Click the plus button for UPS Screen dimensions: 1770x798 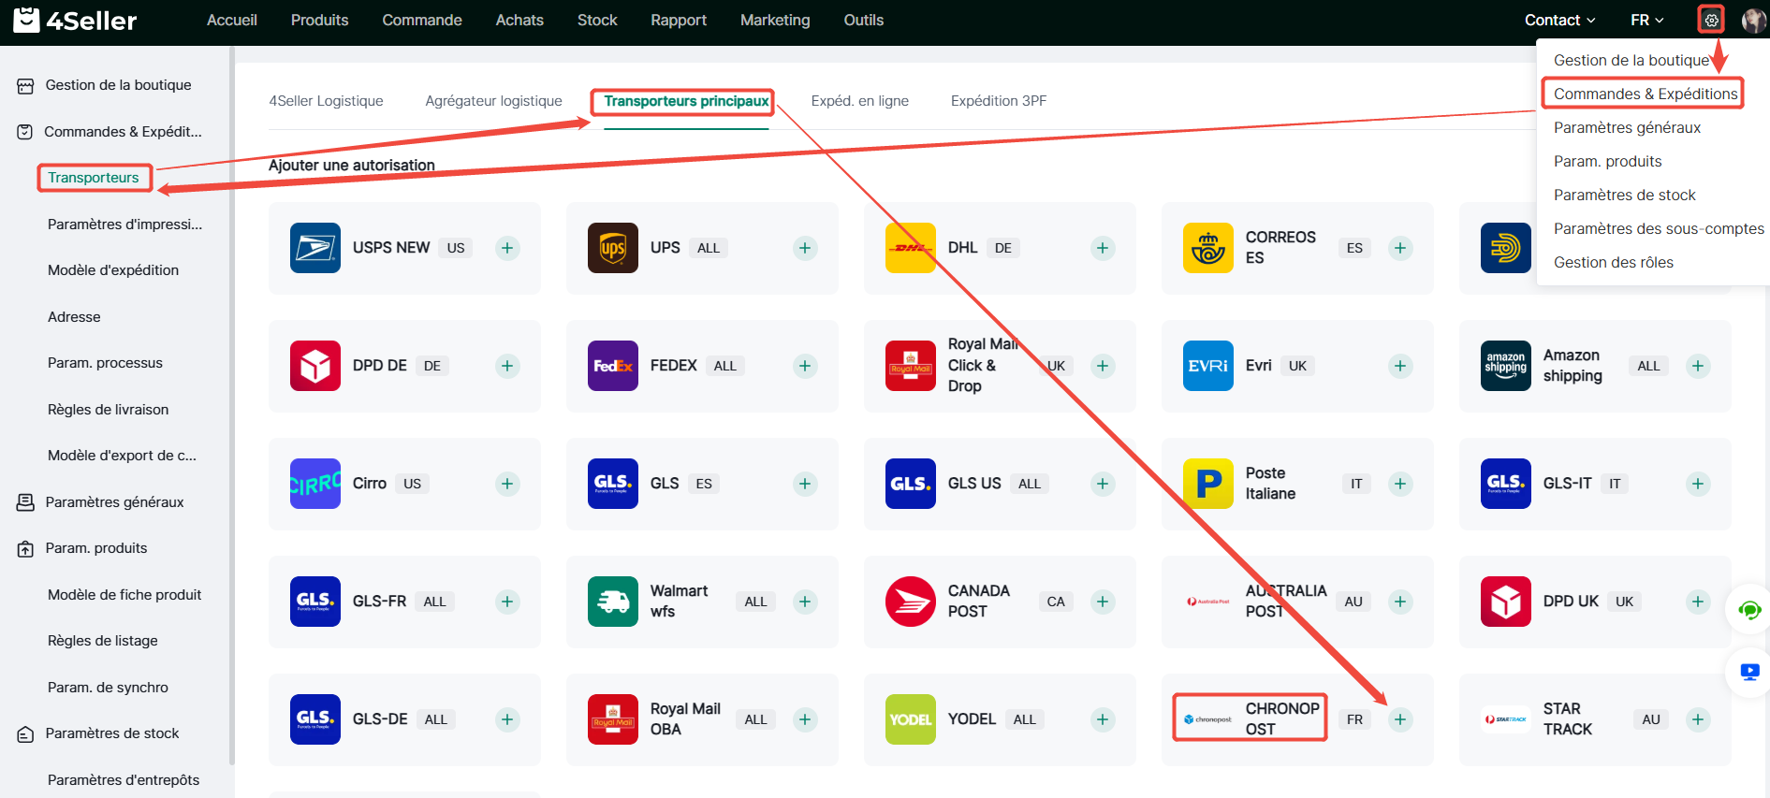[805, 248]
